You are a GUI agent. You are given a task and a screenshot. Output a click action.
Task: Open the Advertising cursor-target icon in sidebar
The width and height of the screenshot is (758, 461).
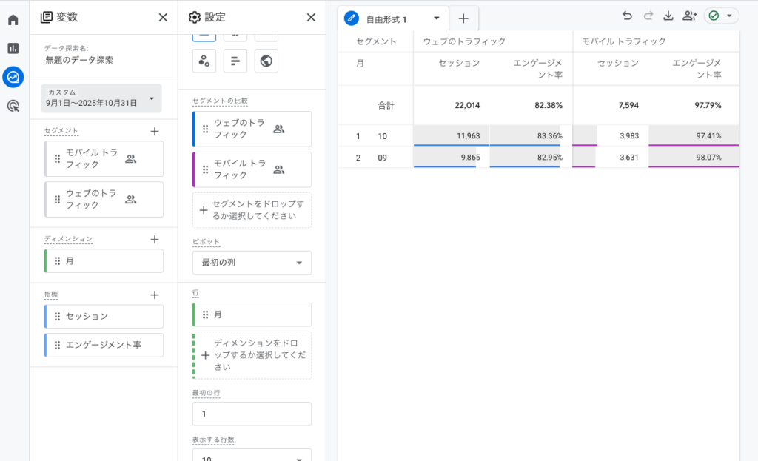13,106
